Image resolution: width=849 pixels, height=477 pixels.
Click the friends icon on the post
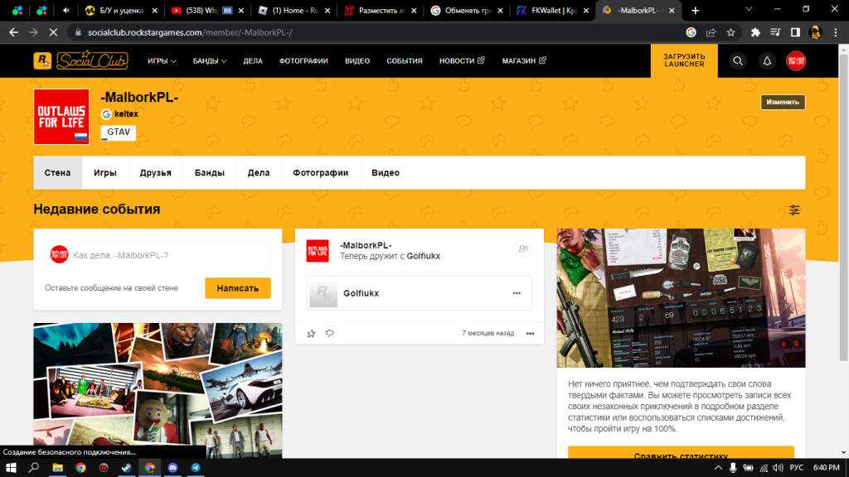[x=523, y=248]
